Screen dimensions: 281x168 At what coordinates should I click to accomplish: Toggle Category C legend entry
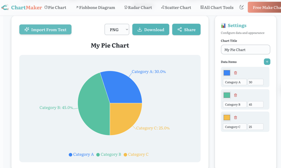[x=136, y=154]
